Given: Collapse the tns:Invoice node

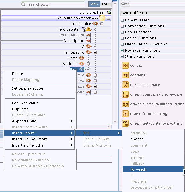Looking at the screenshot, I should (x=102, y=24).
